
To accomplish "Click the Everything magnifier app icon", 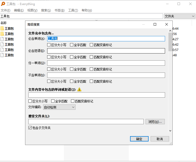I will tap(3, 4).
